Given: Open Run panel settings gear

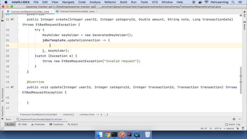Looking at the screenshot, I should coord(234,119).
